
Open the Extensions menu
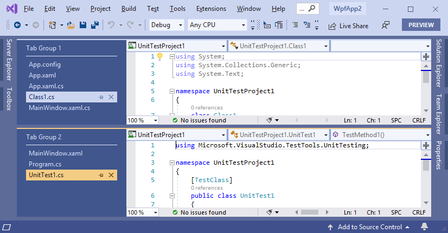[x=211, y=9]
